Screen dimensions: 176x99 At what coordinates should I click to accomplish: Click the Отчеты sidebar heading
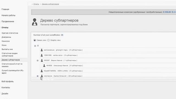tap(5, 28)
